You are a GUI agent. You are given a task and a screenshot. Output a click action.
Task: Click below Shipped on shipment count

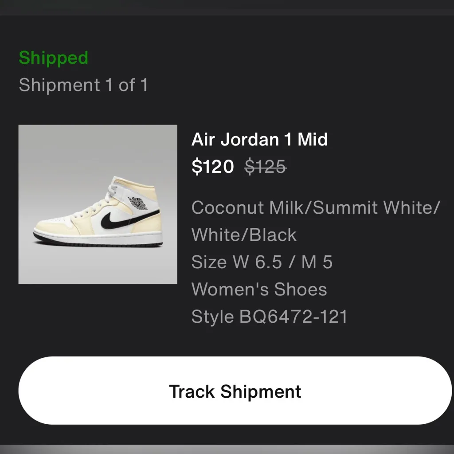point(83,85)
